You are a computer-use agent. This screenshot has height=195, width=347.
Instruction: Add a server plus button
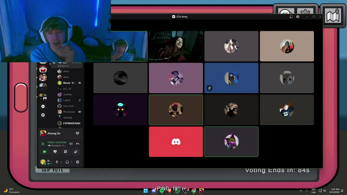(43, 106)
